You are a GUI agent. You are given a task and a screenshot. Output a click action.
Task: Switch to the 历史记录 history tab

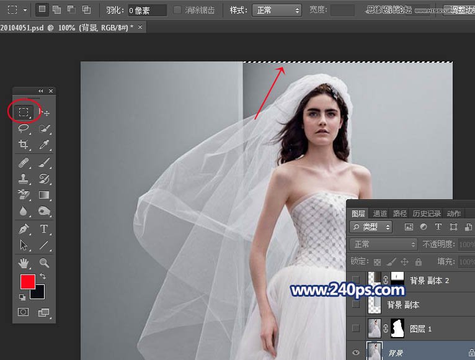(428, 214)
